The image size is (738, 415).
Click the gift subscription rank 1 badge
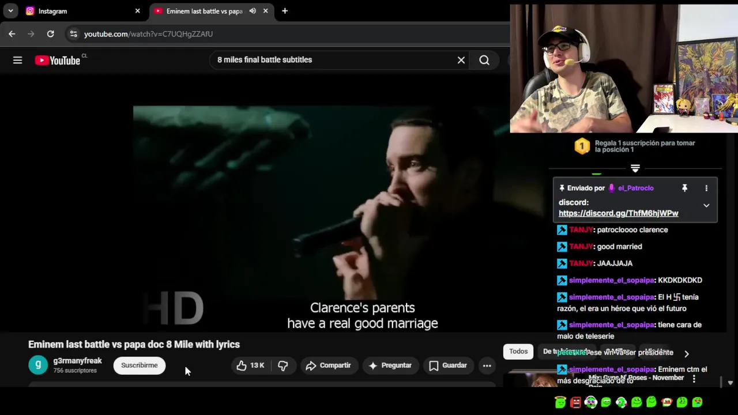pyautogui.click(x=582, y=146)
